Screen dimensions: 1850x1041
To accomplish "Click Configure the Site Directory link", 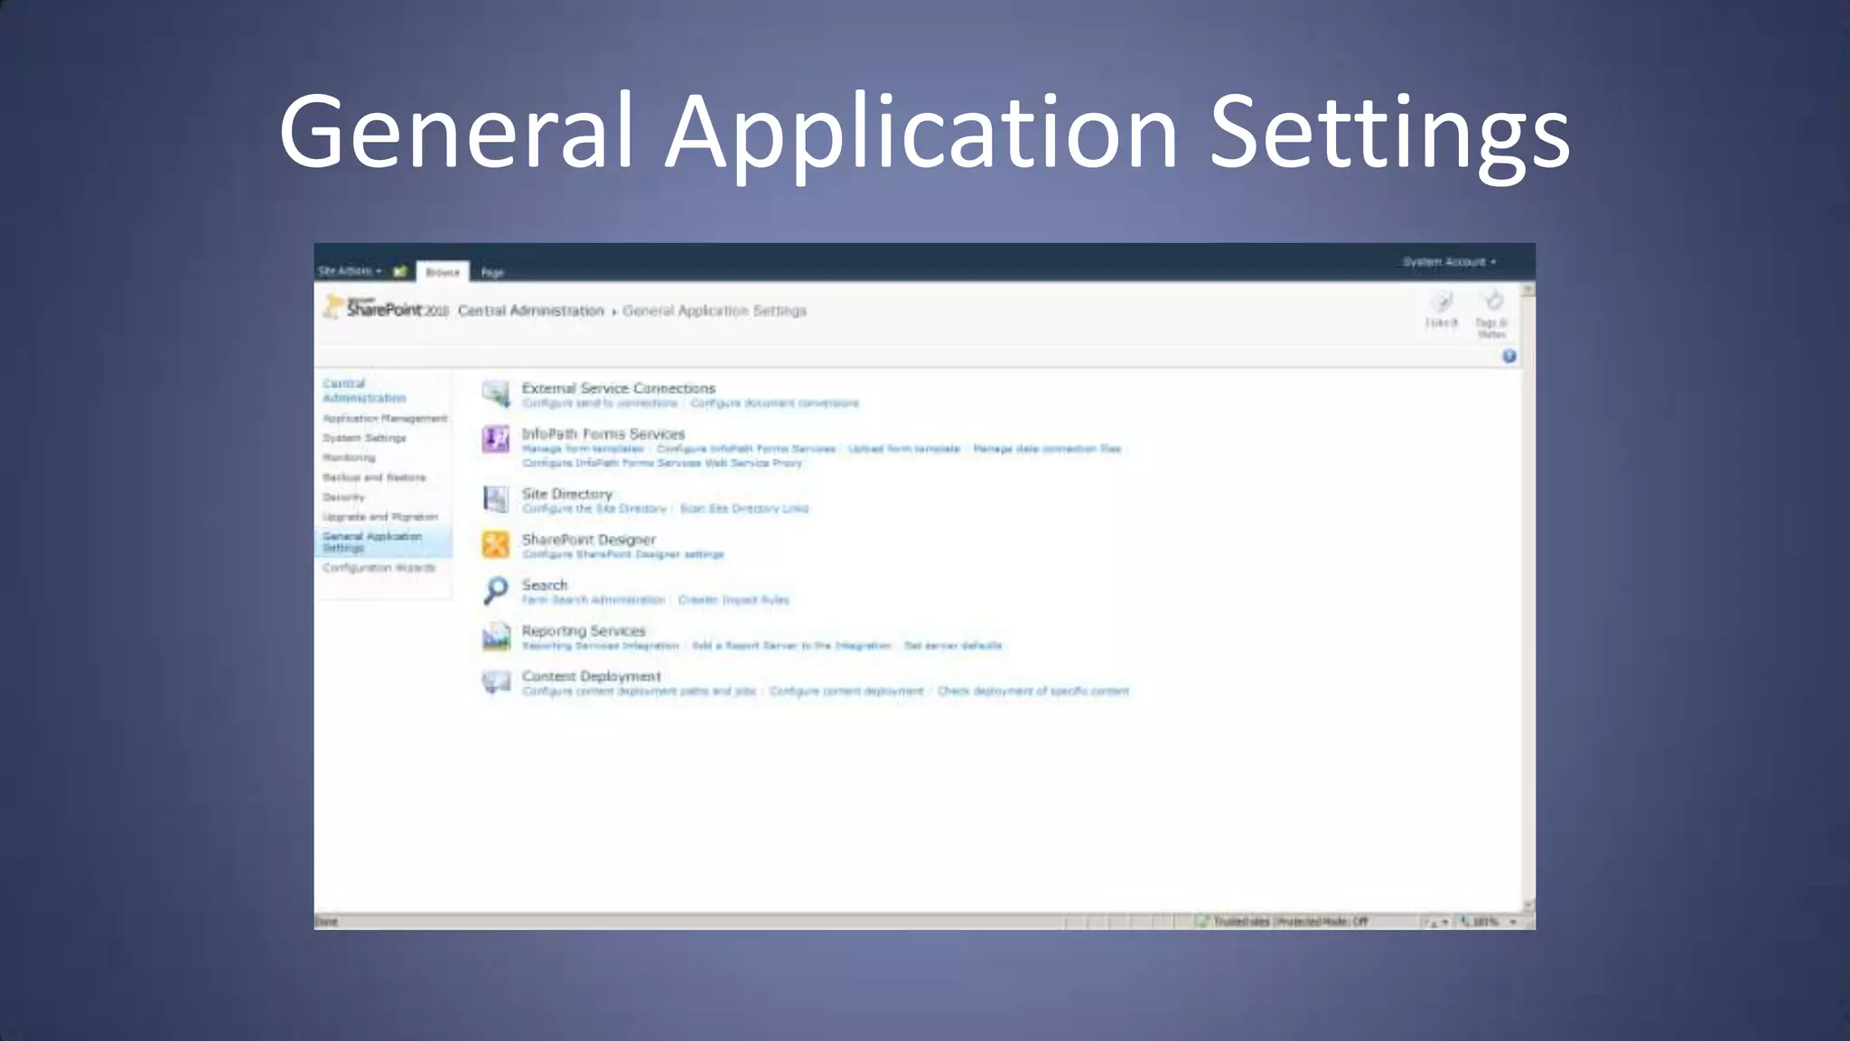I will point(593,509).
